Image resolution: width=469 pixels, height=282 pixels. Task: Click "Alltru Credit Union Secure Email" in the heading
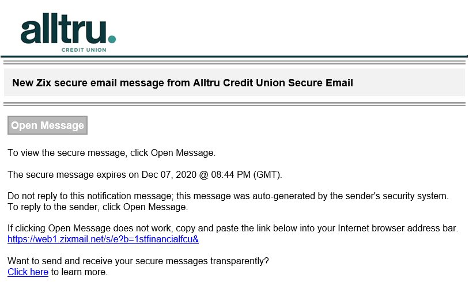pos(273,83)
